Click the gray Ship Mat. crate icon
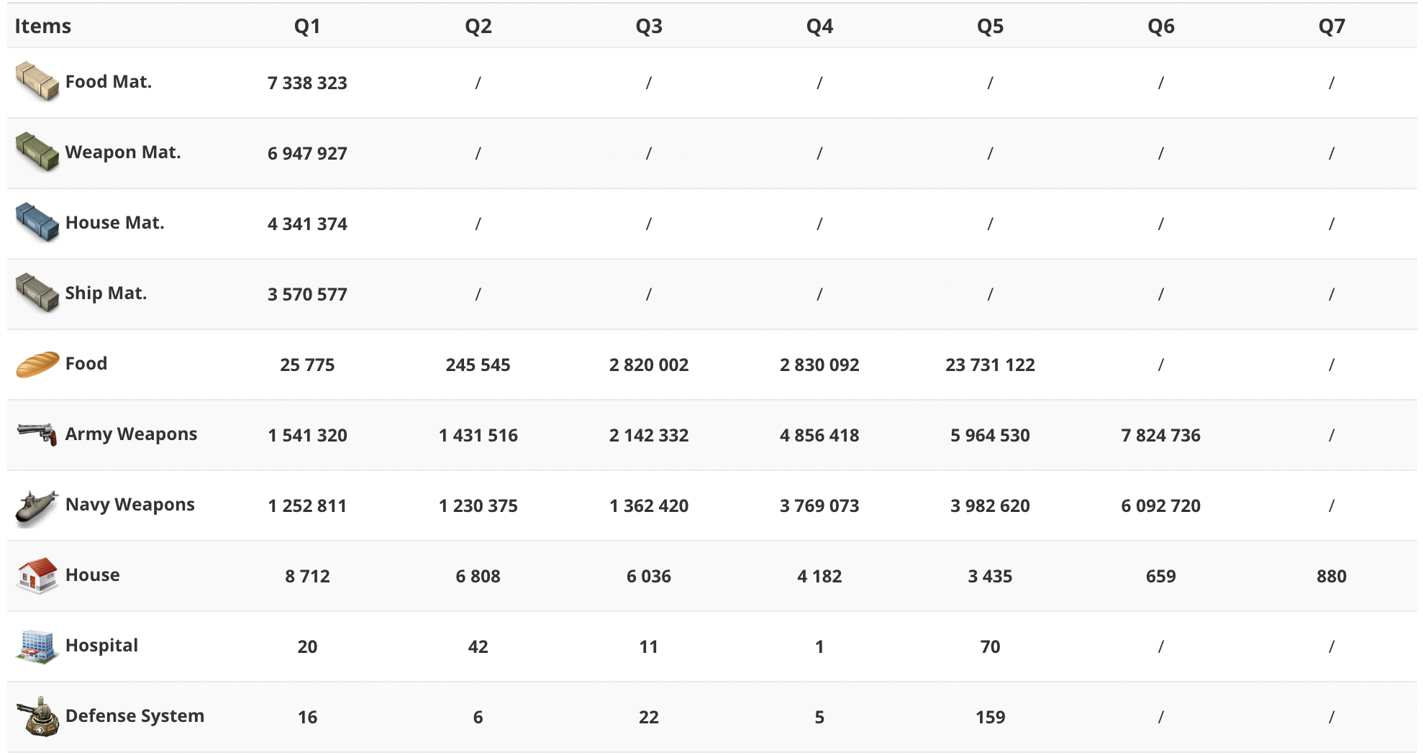 pos(37,293)
